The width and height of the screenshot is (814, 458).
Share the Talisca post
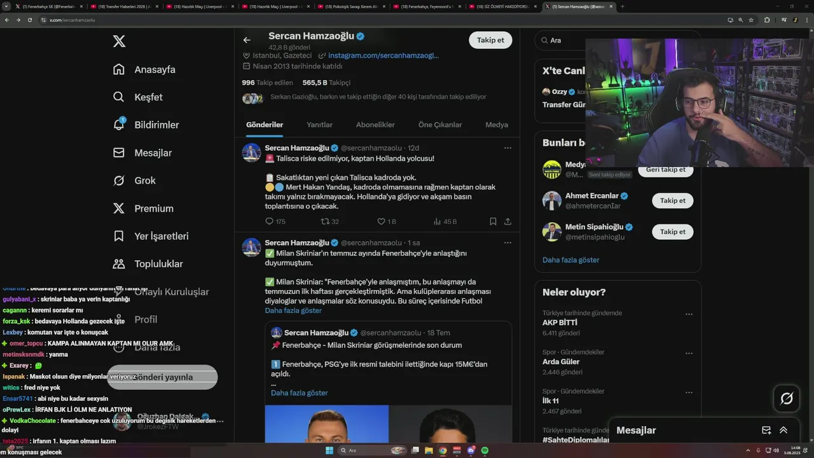tap(507, 221)
